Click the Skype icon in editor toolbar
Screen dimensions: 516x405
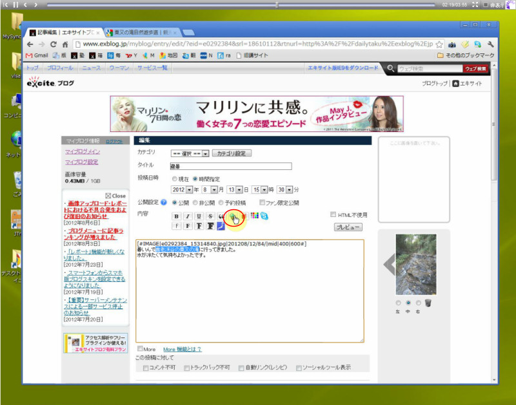(x=264, y=216)
